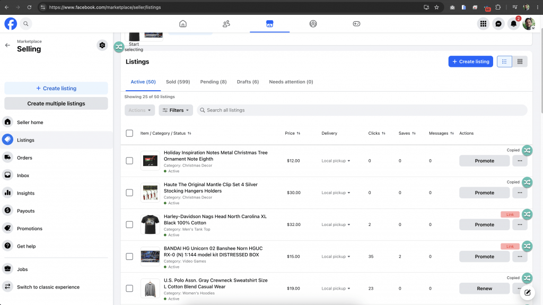Open Seller home in sidebar
Image resolution: width=543 pixels, height=305 pixels.
(x=57, y=123)
